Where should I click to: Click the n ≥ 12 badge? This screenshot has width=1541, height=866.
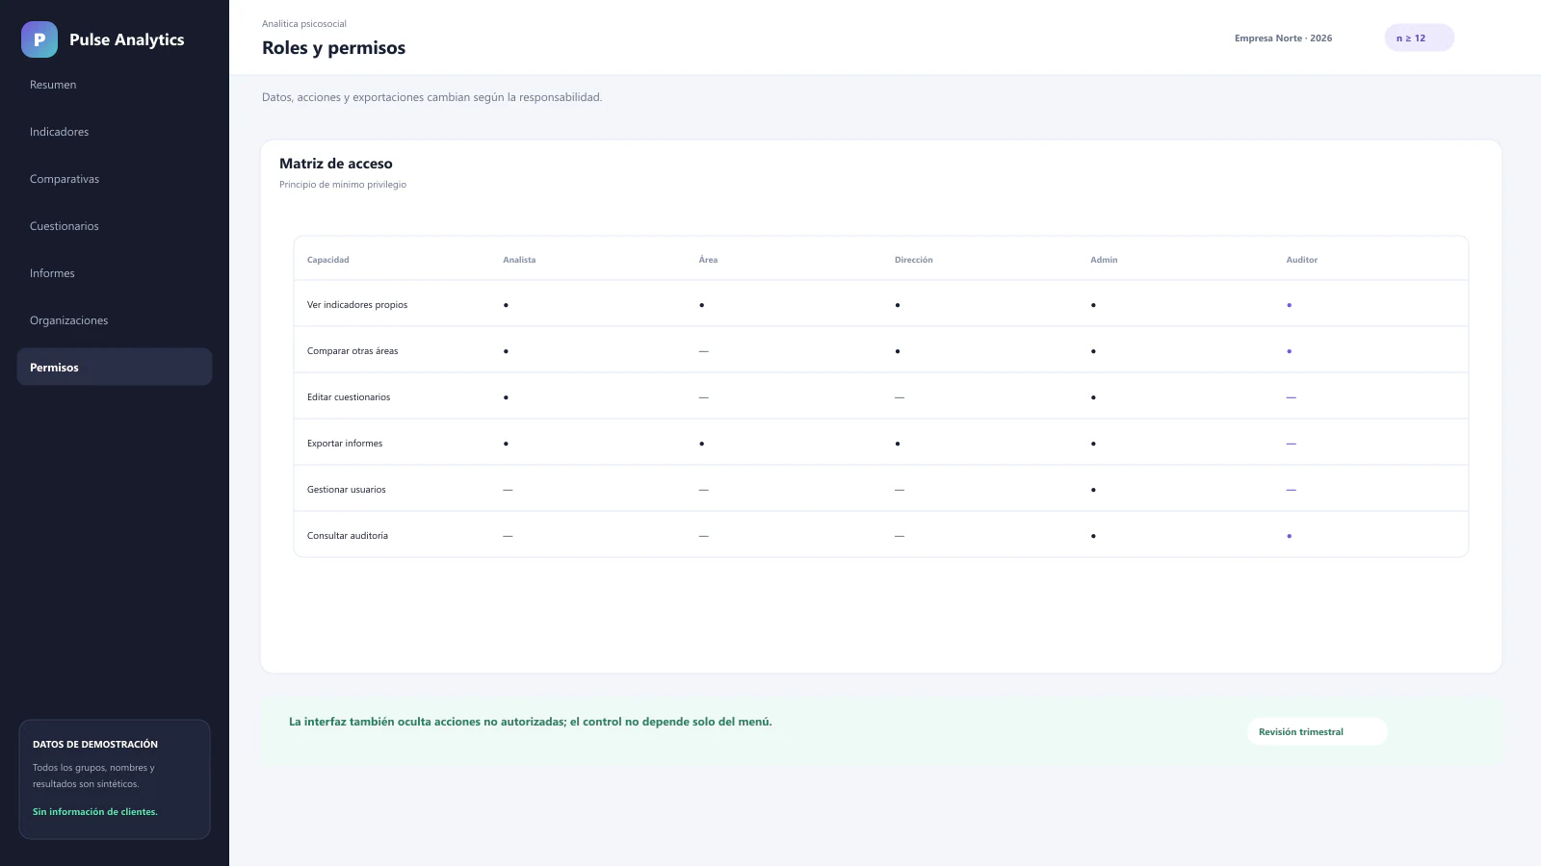click(1419, 38)
